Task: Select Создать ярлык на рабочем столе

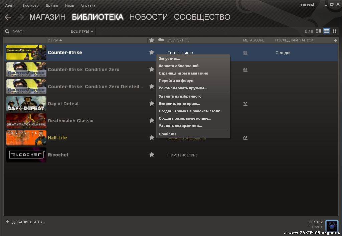Action: [189, 111]
